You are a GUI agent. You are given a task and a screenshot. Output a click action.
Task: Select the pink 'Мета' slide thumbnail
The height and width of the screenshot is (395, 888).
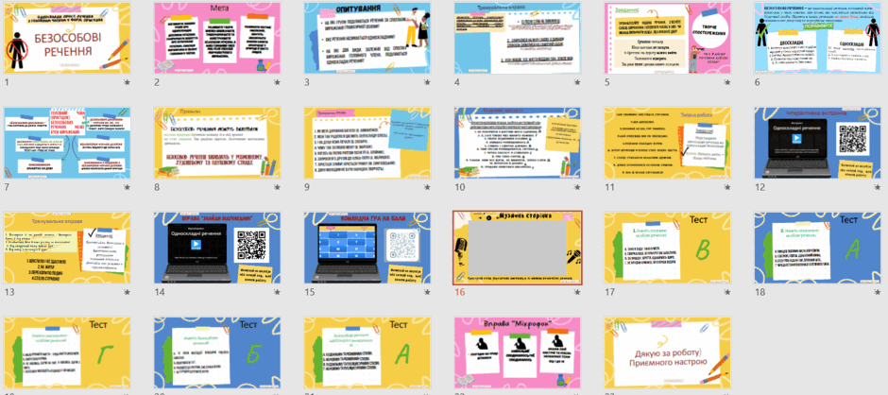pyautogui.click(x=217, y=38)
